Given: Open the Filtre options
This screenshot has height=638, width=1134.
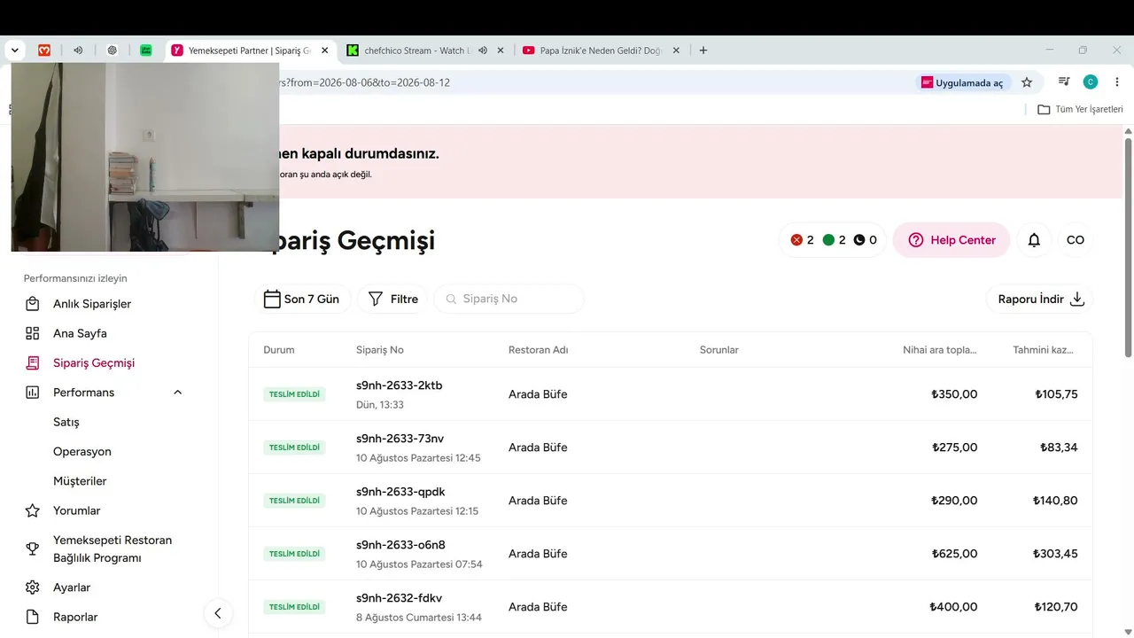Looking at the screenshot, I should pyautogui.click(x=392, y=300).
